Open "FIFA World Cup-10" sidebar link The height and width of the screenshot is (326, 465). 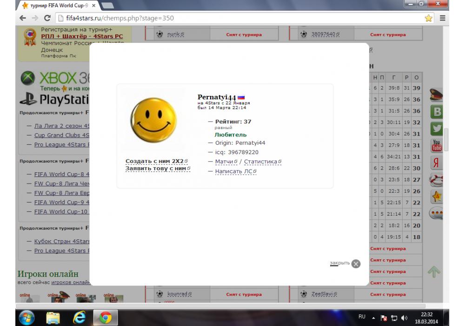[62, 212]
